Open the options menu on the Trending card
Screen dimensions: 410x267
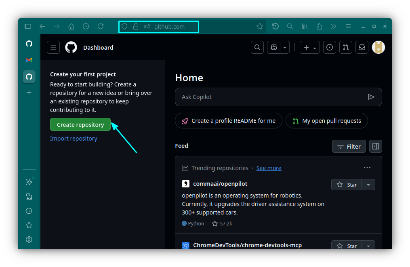tap(367, 167)
